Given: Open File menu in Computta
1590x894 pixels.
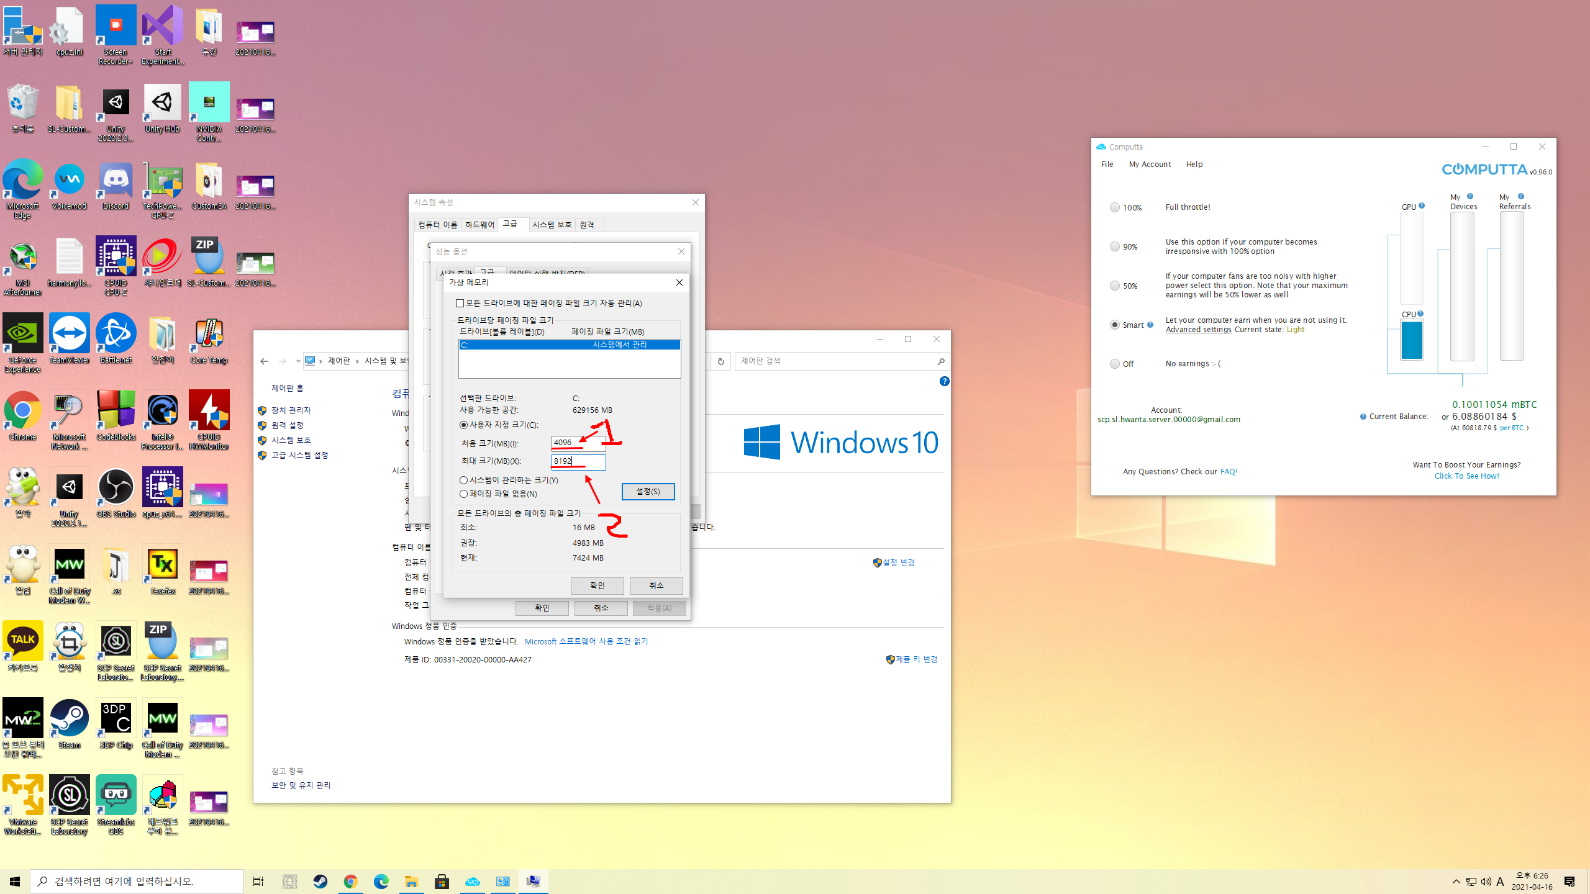Looking at the screenshot, I should 1107,165.
